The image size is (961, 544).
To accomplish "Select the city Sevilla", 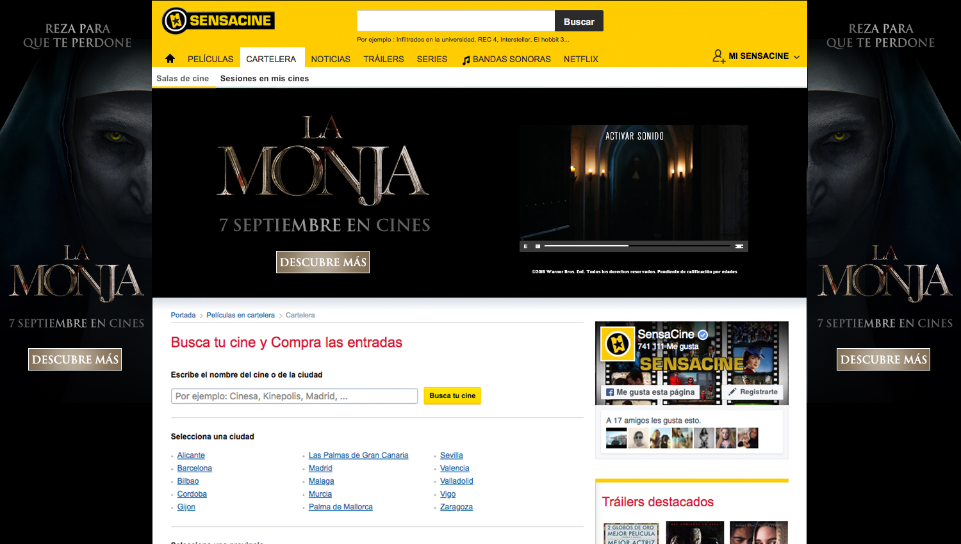I will click(x=451, y=455).
